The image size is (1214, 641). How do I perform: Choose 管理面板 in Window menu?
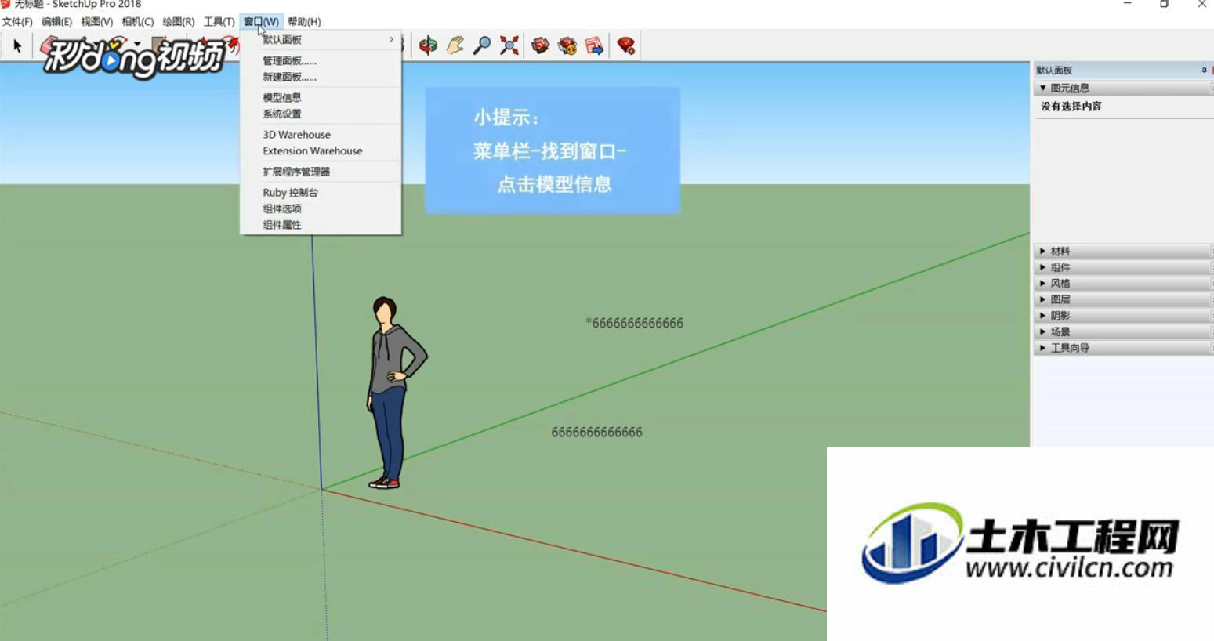(321, 60)
